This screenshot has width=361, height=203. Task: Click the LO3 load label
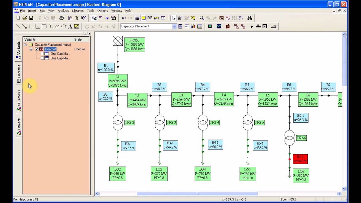click(x=159, y=174)
